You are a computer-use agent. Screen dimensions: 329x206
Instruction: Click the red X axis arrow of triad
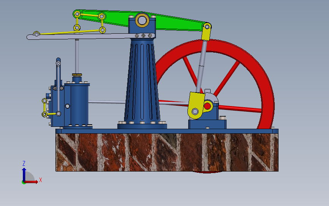[31, 182]
